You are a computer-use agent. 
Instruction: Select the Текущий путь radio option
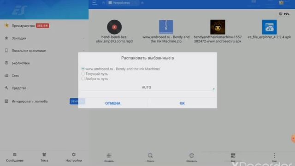[83, 74]
